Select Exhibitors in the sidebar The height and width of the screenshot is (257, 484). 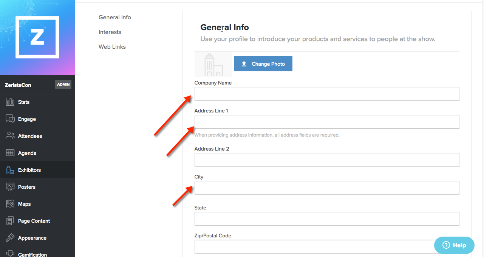pos(37,170)
